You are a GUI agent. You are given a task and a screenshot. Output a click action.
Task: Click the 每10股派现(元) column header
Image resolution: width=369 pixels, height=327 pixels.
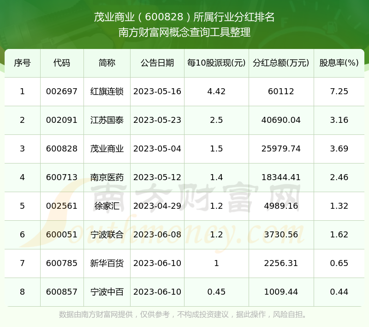click(216, 63)
